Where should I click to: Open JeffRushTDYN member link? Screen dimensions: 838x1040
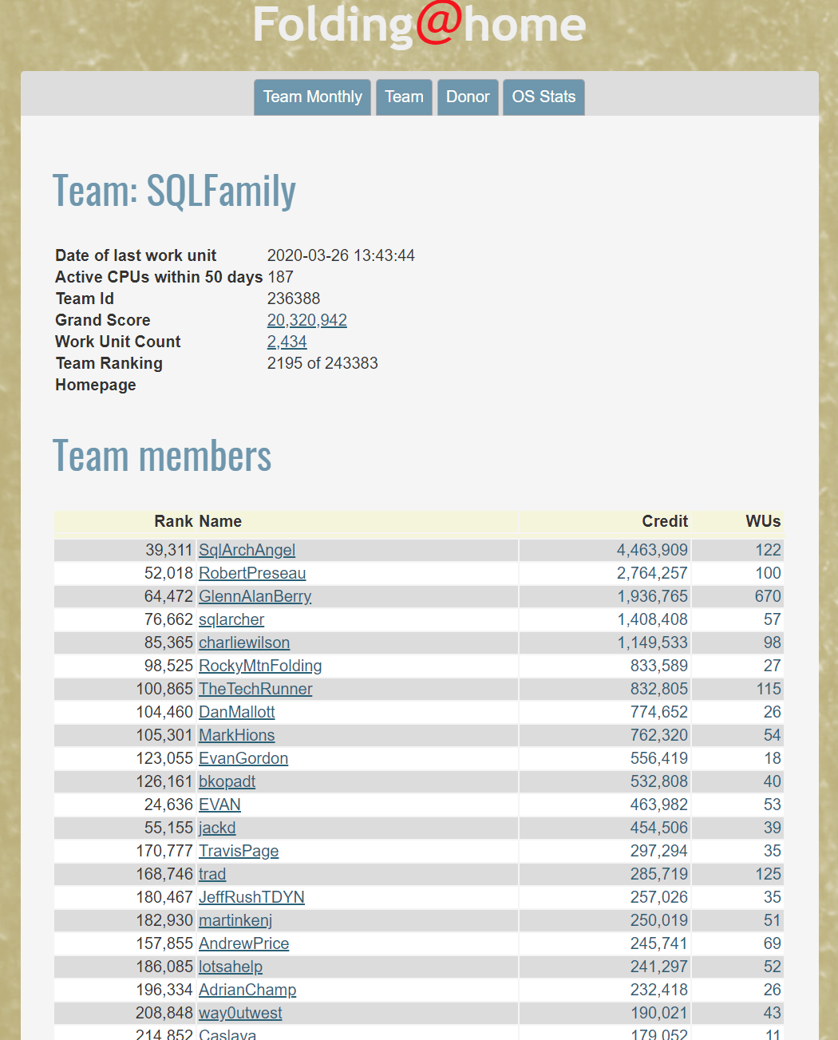[x=251, y=897]
